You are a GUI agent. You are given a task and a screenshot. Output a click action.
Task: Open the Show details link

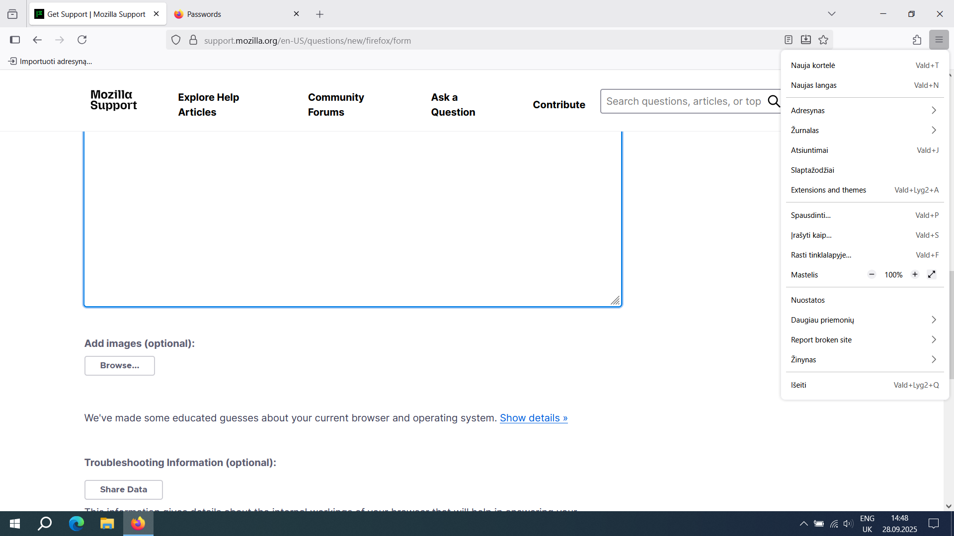click(x=533, y=418)
